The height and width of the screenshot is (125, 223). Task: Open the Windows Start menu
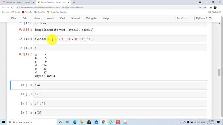(x=3, y=122)
